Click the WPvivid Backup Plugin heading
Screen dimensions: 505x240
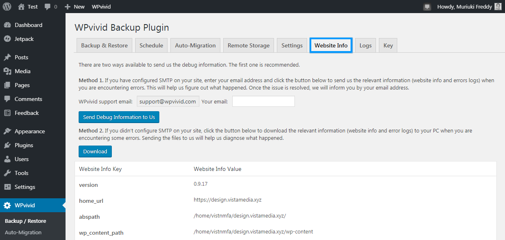[122, 27]
